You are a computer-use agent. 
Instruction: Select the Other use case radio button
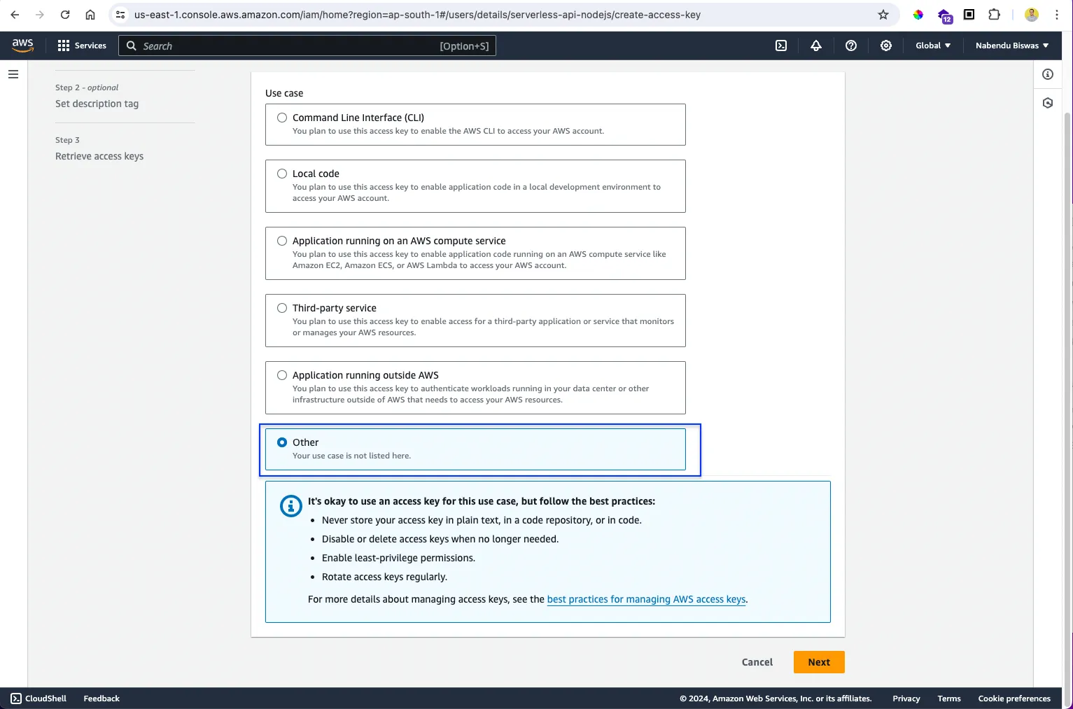pyautogui.click(x=282, y=442)
